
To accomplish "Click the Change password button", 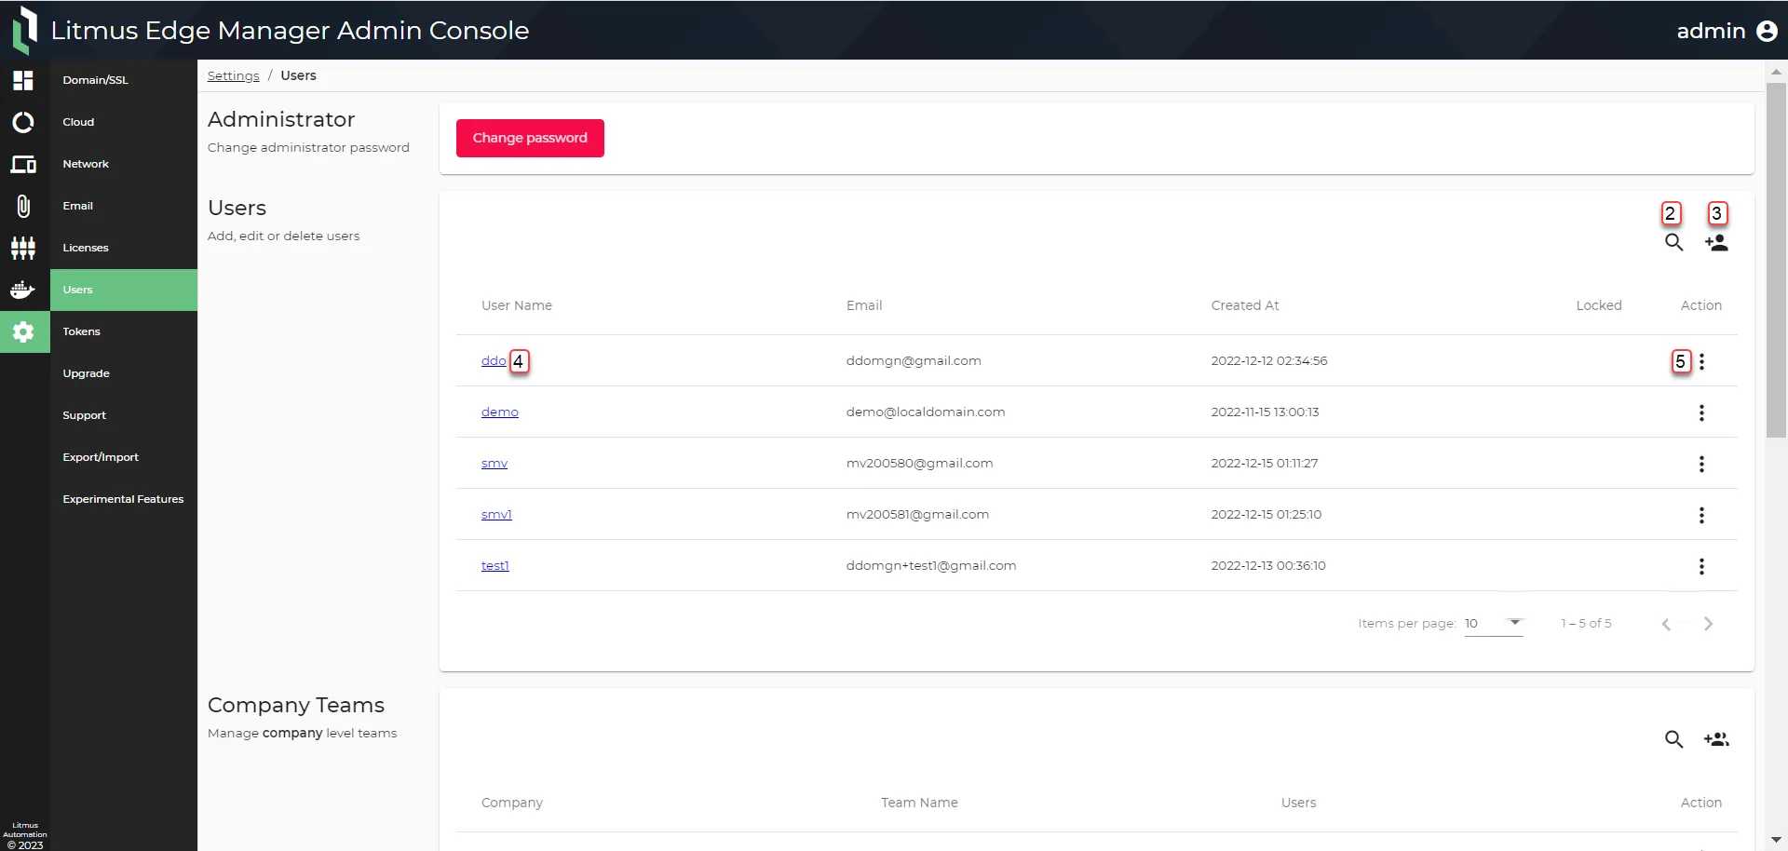I will coord(530,138).
